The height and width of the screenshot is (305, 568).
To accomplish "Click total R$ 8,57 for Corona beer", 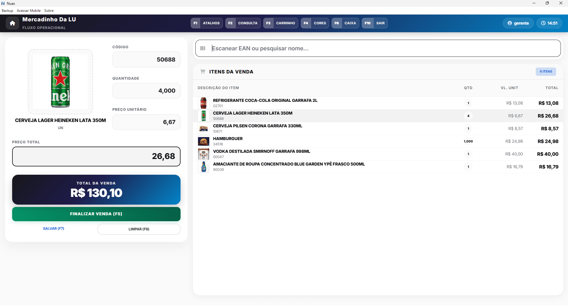I will pyautogui.click(x=550, y=129).
